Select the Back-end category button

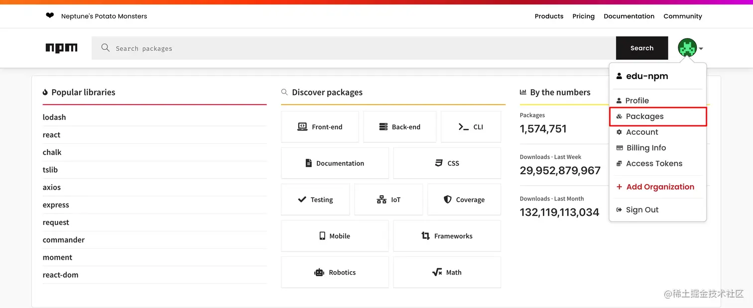(400, 127)
